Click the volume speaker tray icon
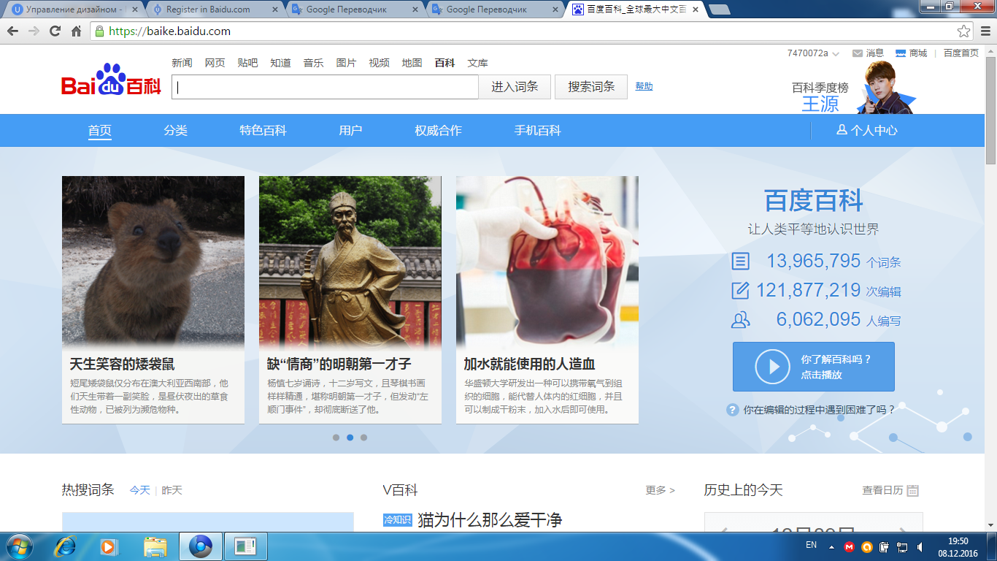Image resolution: width=997 pixels, height=561 pixels. tap(920, 546)
